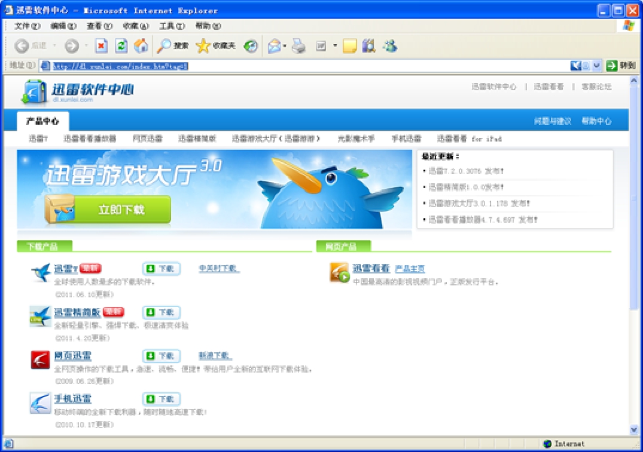Open the History toolbar icon
This screenshot has height=452, width=643.
coord(251,46)
